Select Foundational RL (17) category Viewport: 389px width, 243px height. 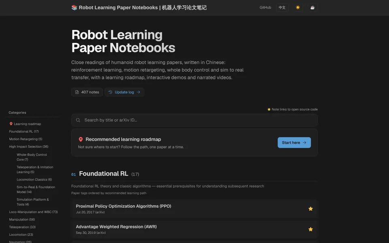point(24,131)
